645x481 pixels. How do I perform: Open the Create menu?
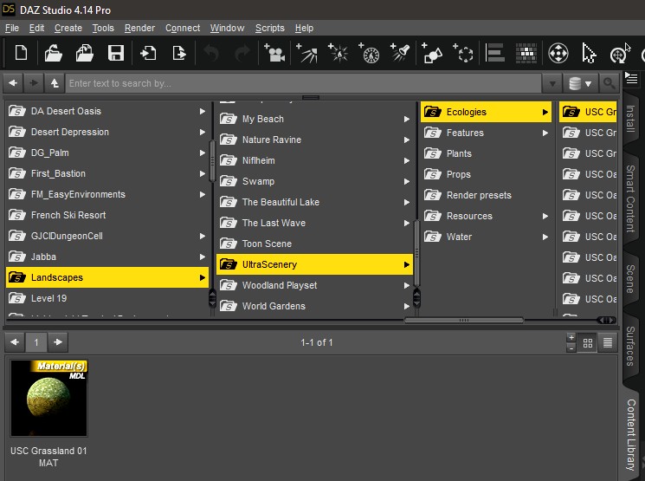click(x=68, y=28)
